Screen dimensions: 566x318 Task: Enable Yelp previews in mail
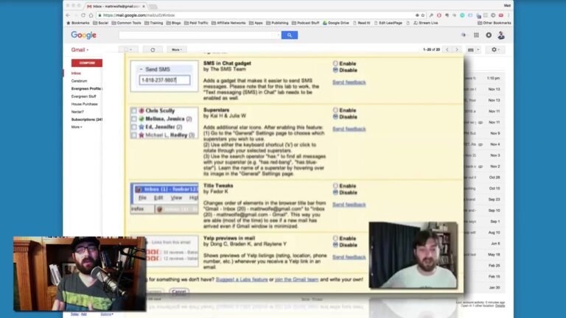click(x=335, y=239)
